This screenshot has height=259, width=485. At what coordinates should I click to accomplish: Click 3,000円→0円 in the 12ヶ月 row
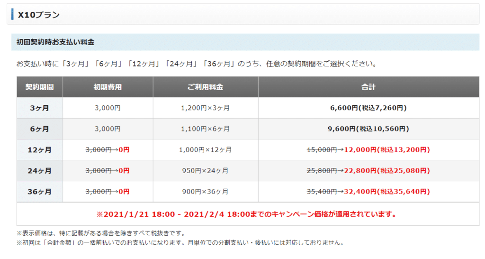108,150
